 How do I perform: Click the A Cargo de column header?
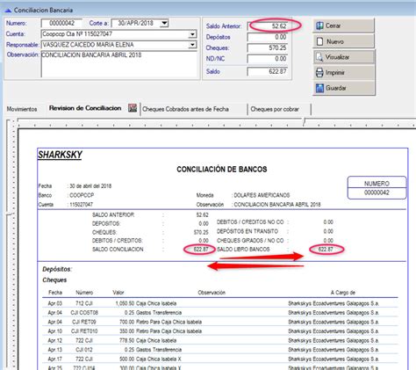coord(342,293)
